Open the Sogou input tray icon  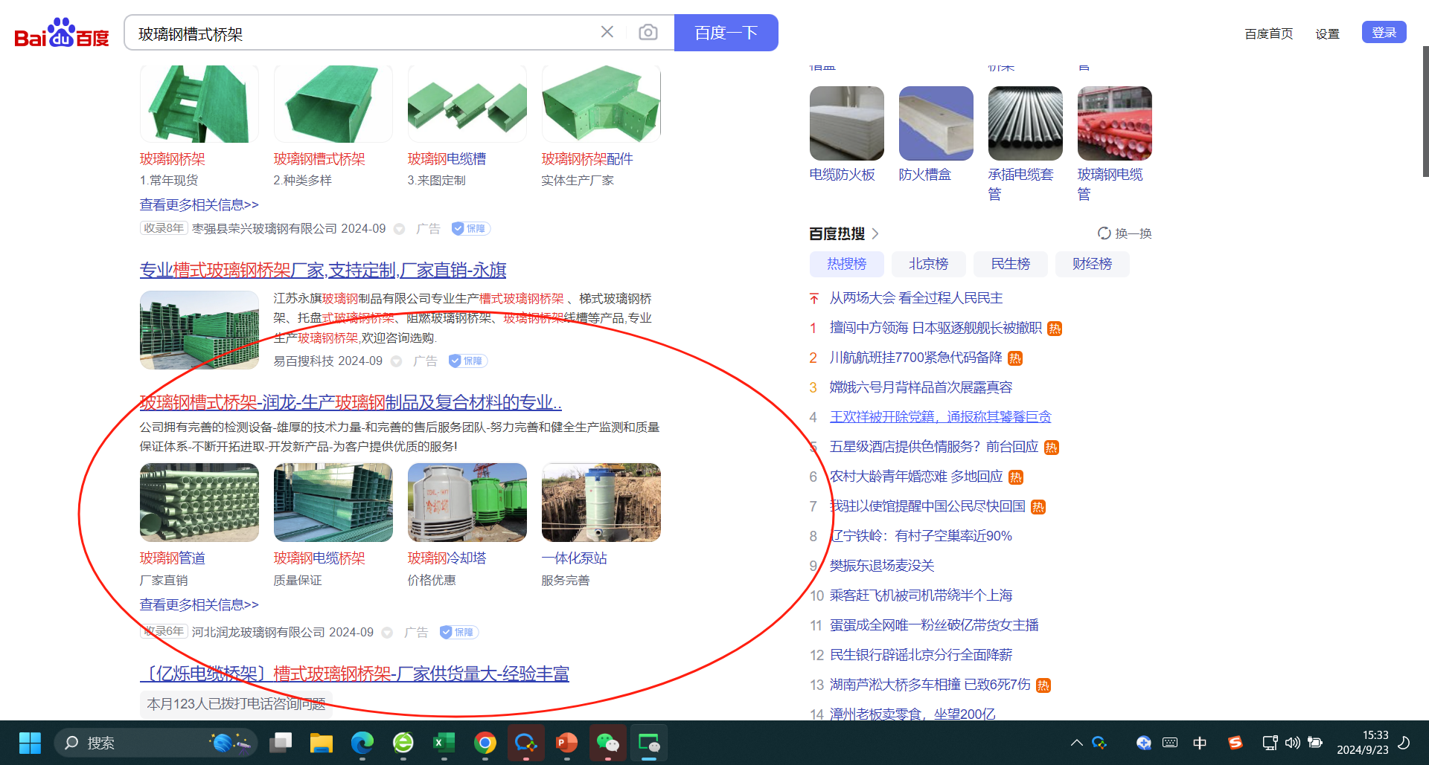(x=1235, y=743)
